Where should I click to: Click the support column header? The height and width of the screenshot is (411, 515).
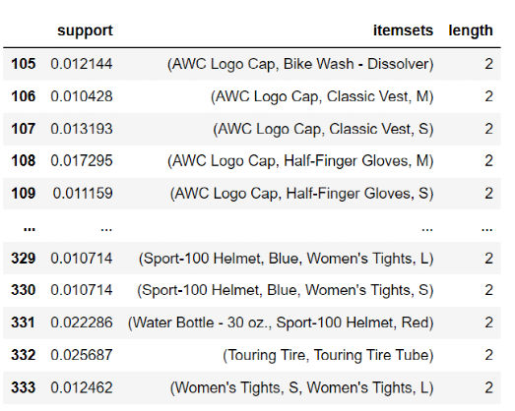coord(85,31)
